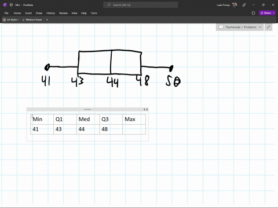278x208 pixels.
Task: Click the Luke Finney account picture
Action: coord(235,5)
